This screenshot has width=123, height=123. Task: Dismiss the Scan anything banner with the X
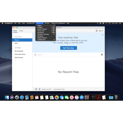point(103,35)
